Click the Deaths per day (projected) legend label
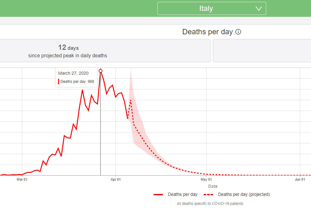The image size is (311, 208). [244, 195]
